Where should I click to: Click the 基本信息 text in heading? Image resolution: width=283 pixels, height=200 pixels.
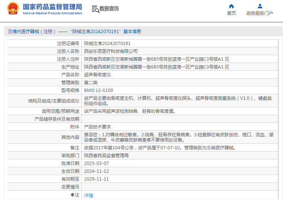pos(132,32)
